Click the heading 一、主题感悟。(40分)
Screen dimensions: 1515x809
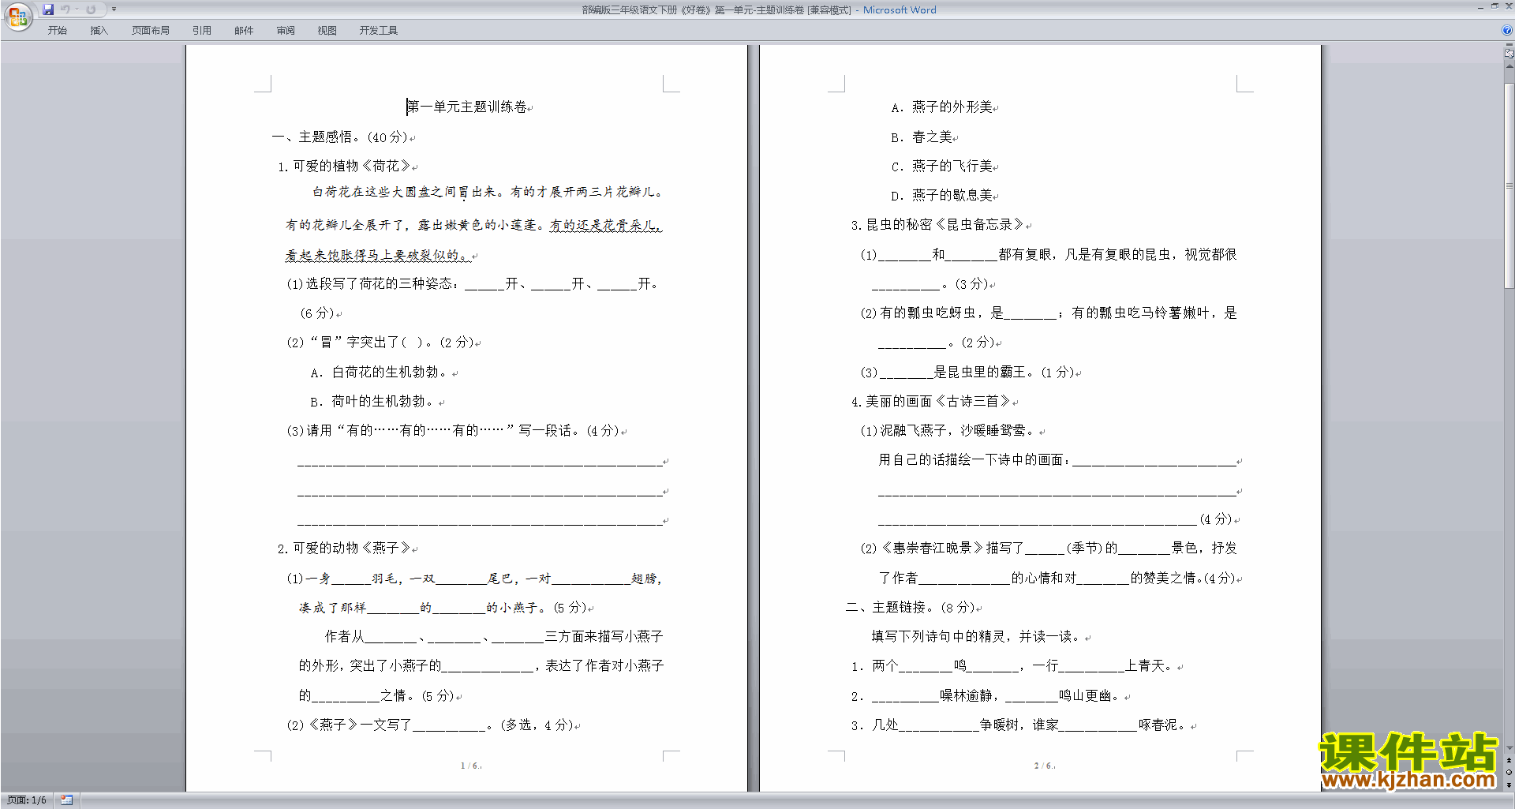(x=340, y=137)
